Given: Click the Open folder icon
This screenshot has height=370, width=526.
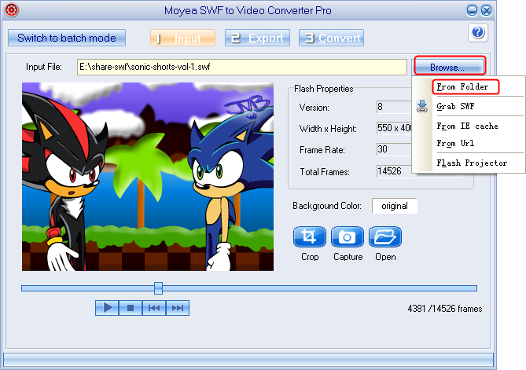Looking at the screenshot, I should (x=385, y=237).
